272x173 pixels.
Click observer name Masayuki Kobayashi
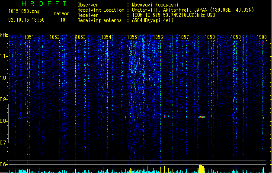(x=155, y=5)
